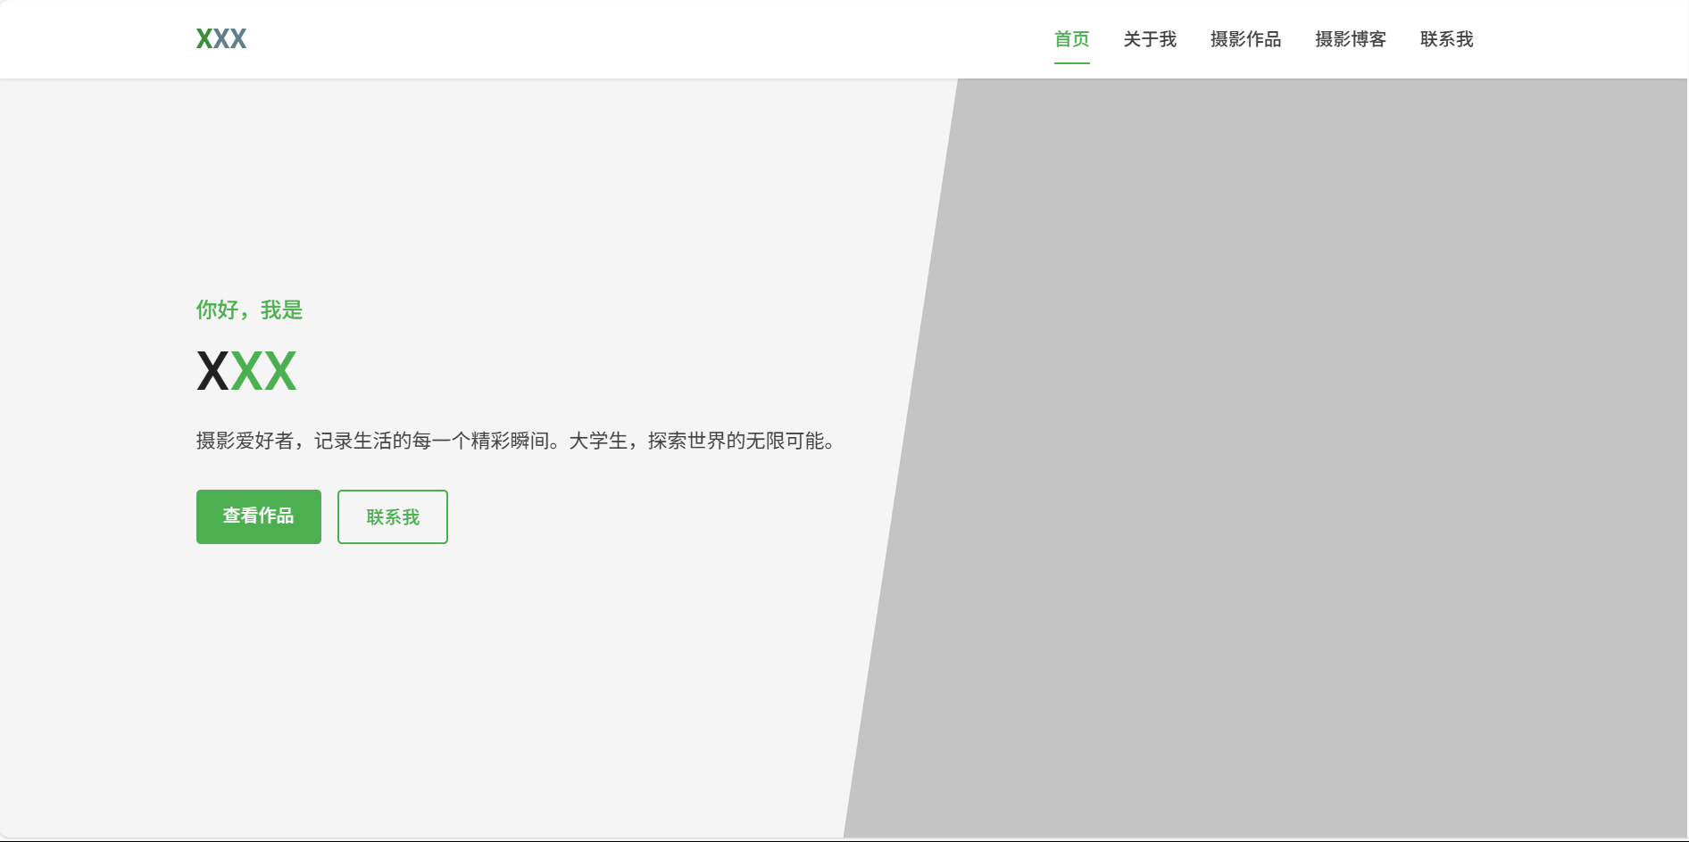The width and height of the screenshot is (1689, 842).
Task: Click the white header bar area
Action: coord(670,39)
